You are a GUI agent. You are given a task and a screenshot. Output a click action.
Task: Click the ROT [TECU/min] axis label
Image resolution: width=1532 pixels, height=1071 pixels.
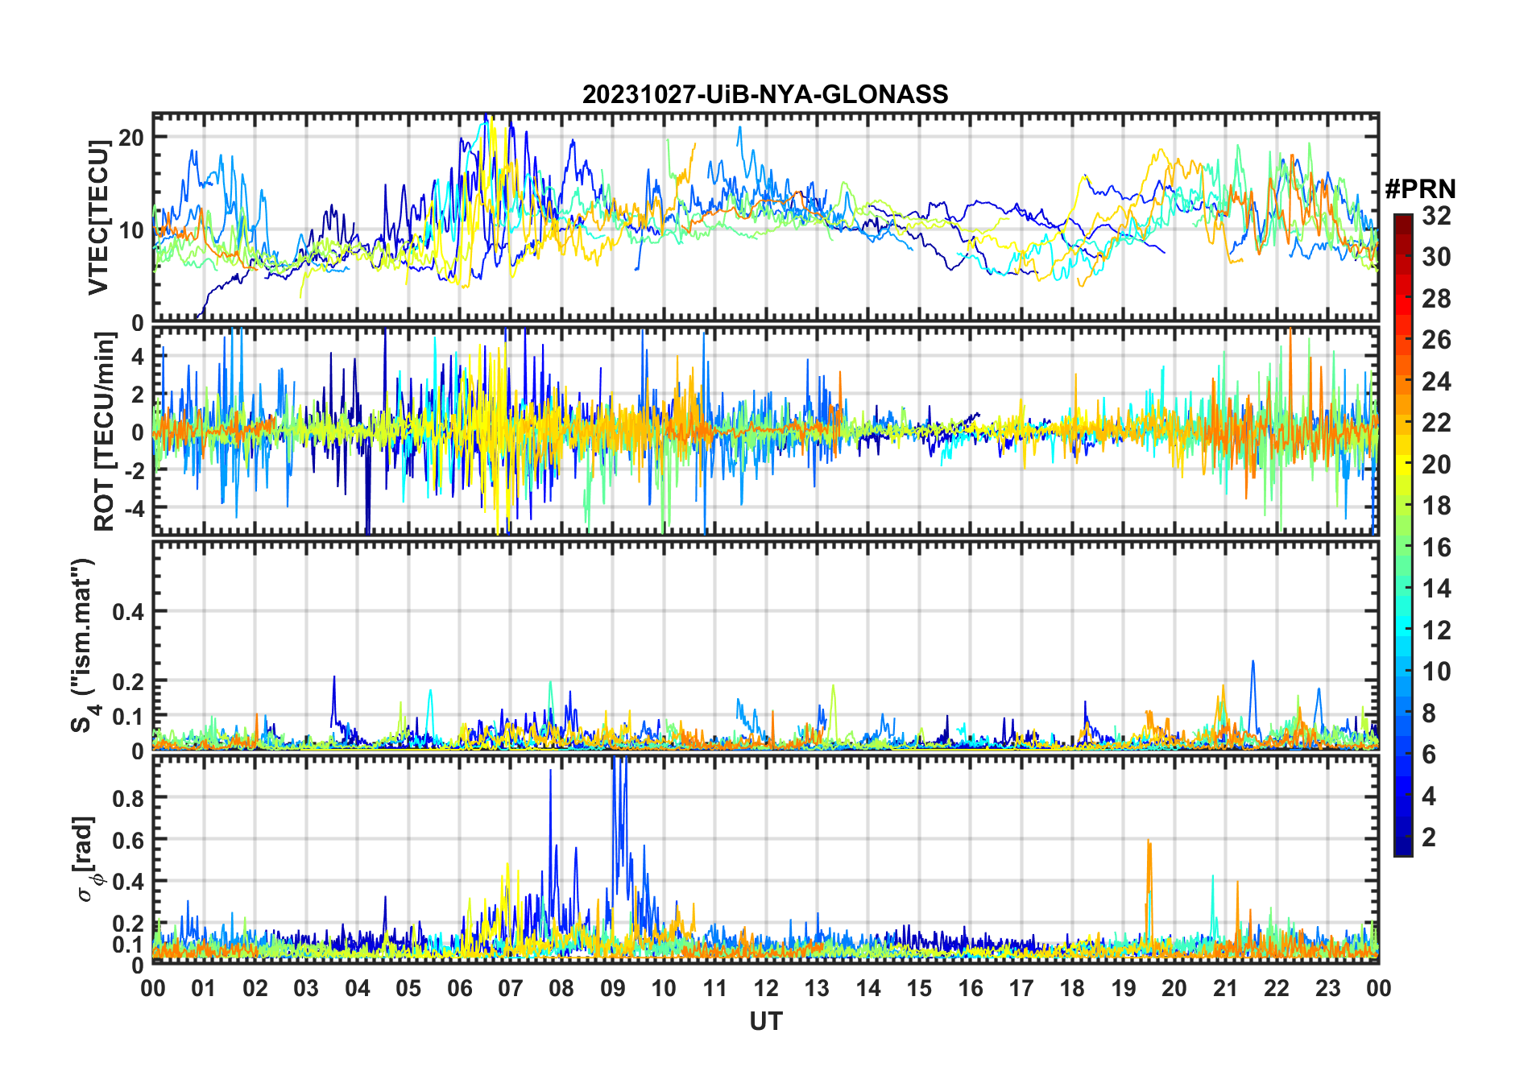coord(104,432)
